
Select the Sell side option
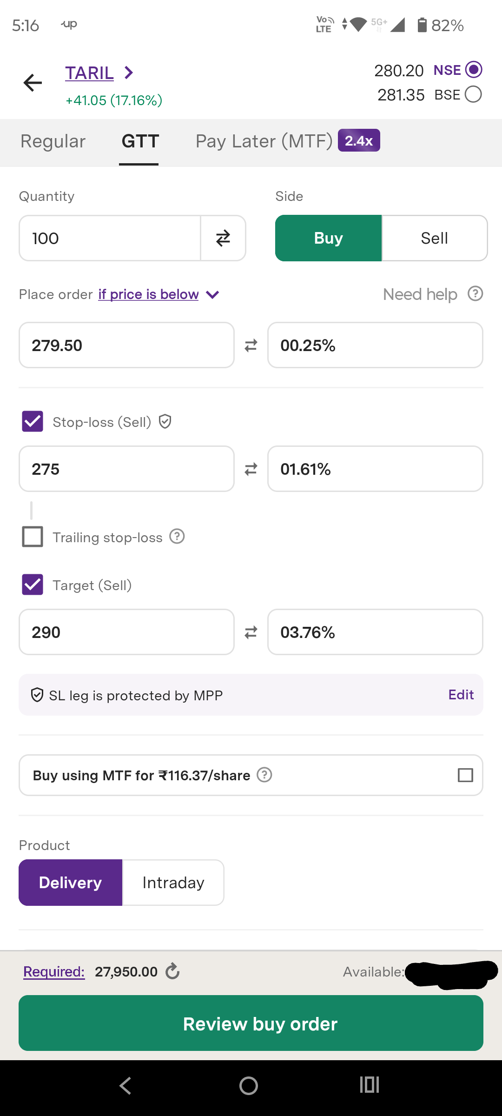[434, 238]
